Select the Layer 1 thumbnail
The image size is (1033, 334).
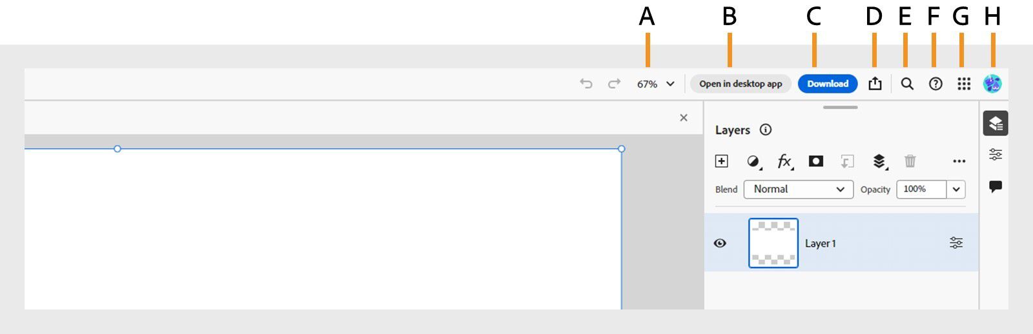(x=773, y=243)
